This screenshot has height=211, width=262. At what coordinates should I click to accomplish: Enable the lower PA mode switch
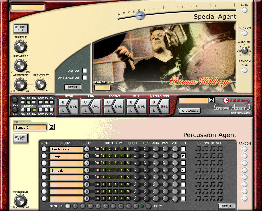(34, 110)
